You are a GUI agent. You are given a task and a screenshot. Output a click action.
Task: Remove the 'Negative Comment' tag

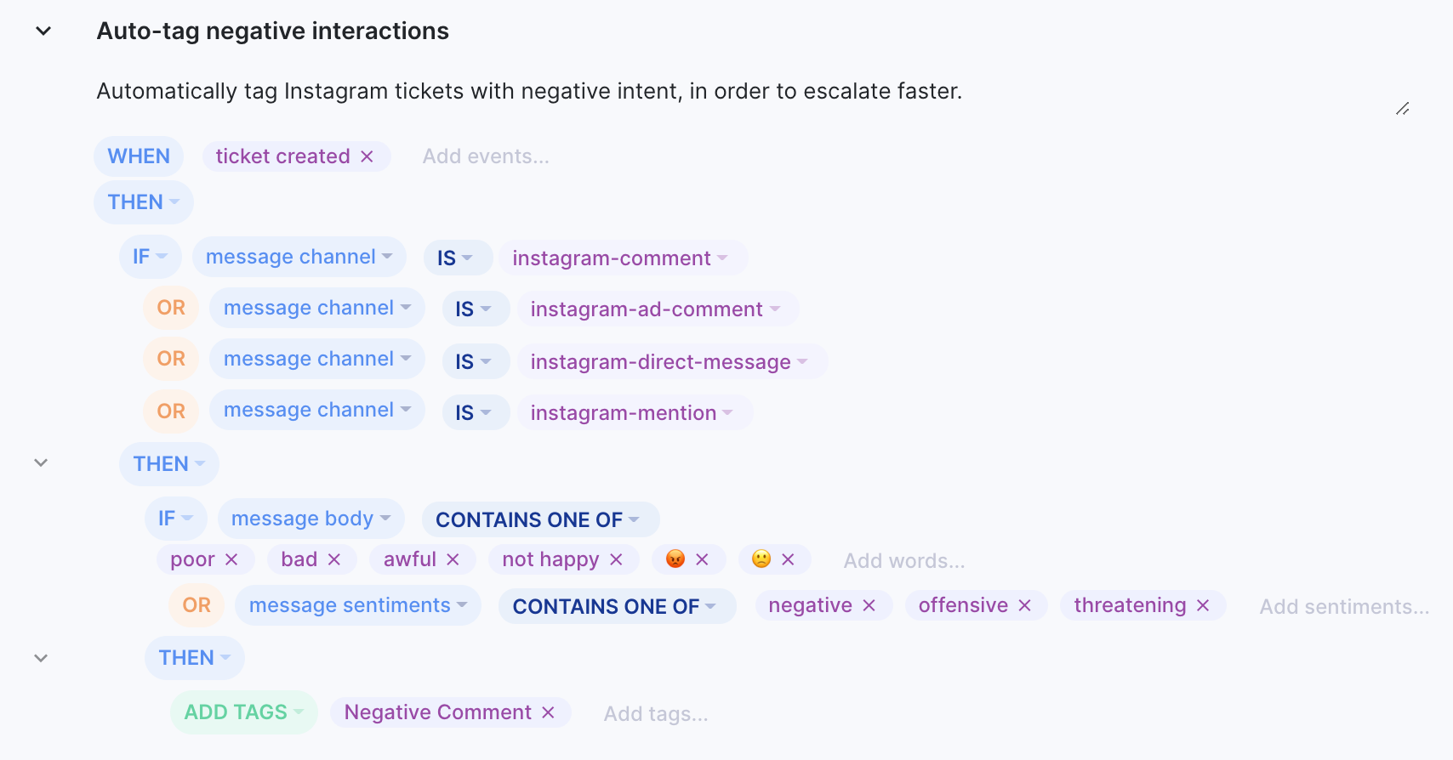[548, 712]
